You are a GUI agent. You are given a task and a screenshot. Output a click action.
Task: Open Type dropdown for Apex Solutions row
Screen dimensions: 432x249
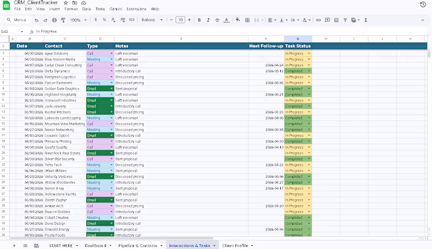pyautogui.click(x=111, y=53)
